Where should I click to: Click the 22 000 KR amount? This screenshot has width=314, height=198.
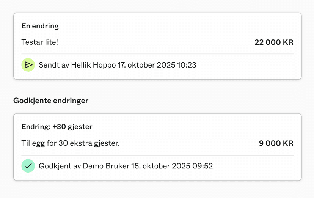tap(274, 42)
